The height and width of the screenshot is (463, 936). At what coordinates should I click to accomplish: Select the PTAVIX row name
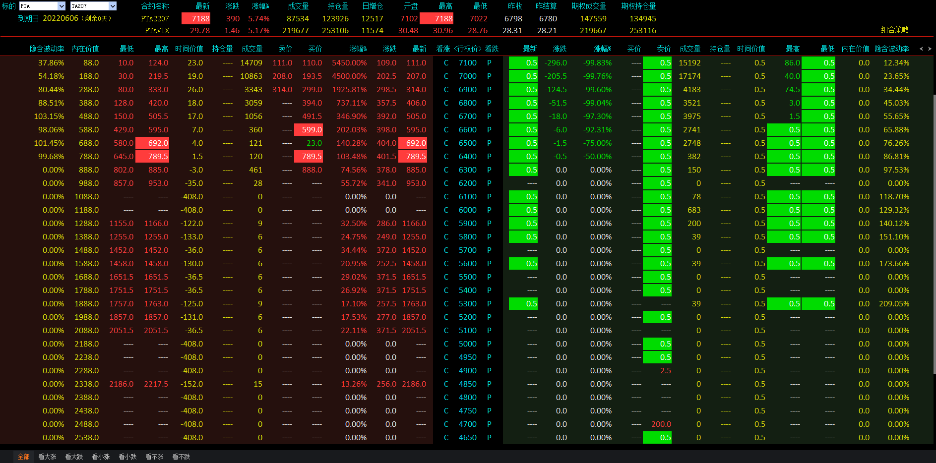coord(157,30)
